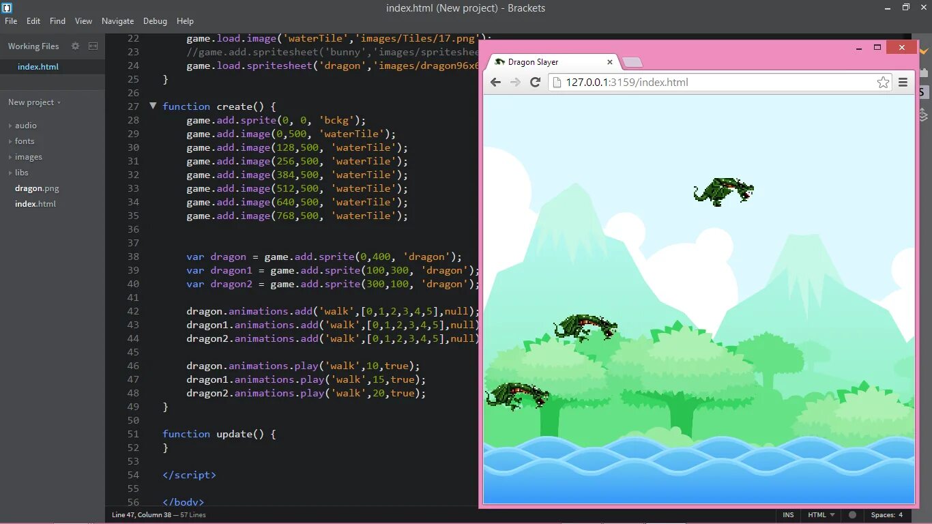Open a new tab in Chrome
The width and height of the screenshot is (932, 524).
(x=632, y=63)
